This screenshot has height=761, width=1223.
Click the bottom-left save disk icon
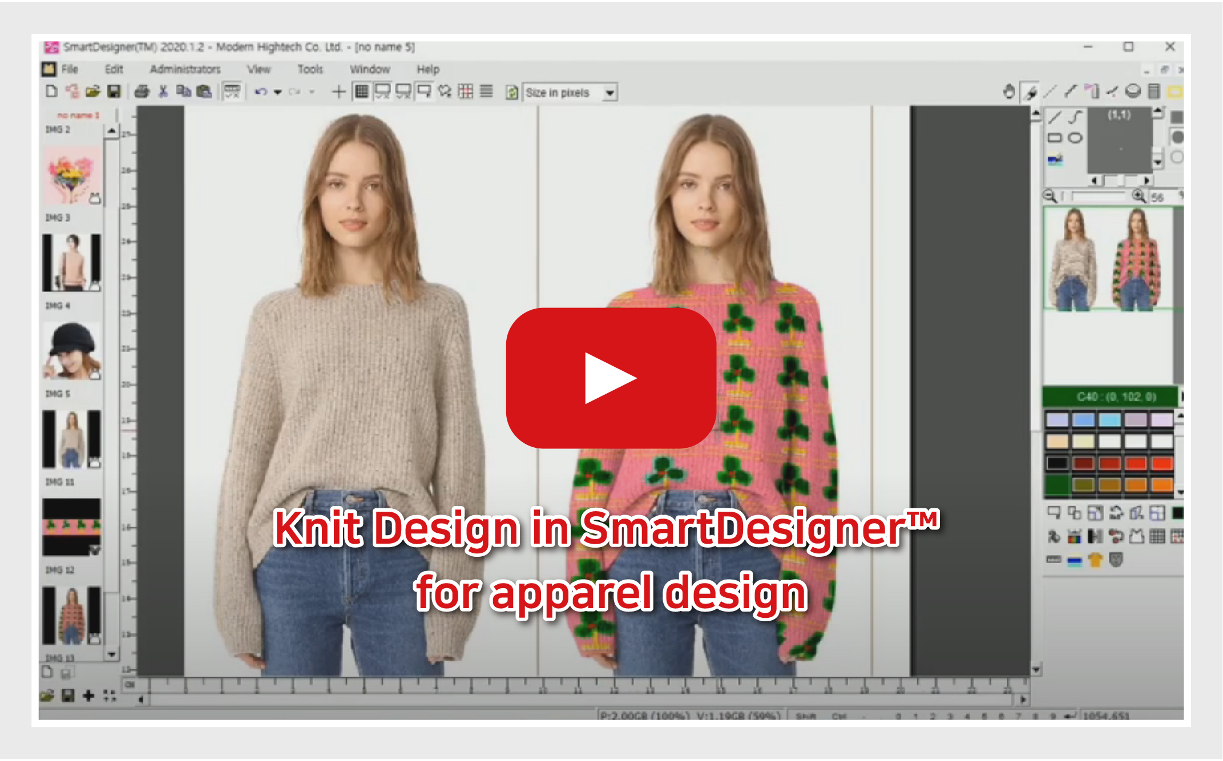[68, 695]
